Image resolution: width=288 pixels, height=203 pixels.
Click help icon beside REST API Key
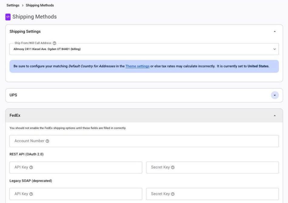pos(31,167)
